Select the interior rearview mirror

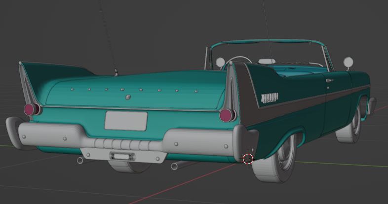[x=267, y=61]
